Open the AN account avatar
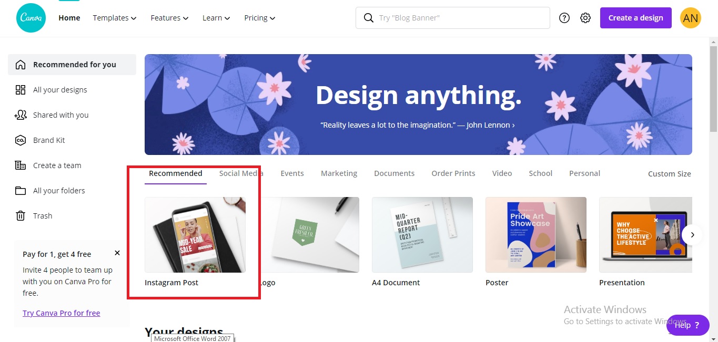 pyautogui.click(x=691, y=17)
